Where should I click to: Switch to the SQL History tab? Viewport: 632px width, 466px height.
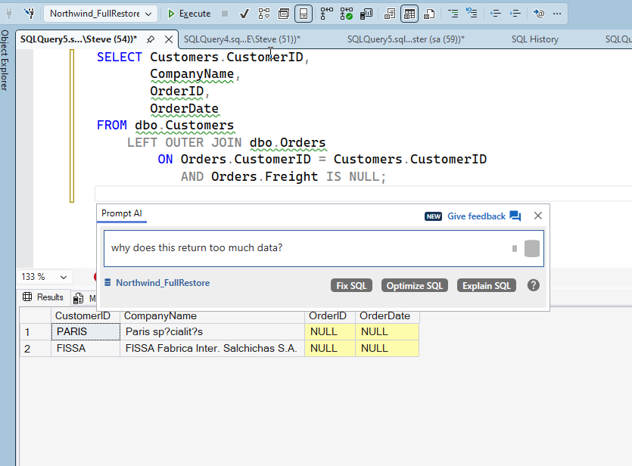tap(534, 39)
